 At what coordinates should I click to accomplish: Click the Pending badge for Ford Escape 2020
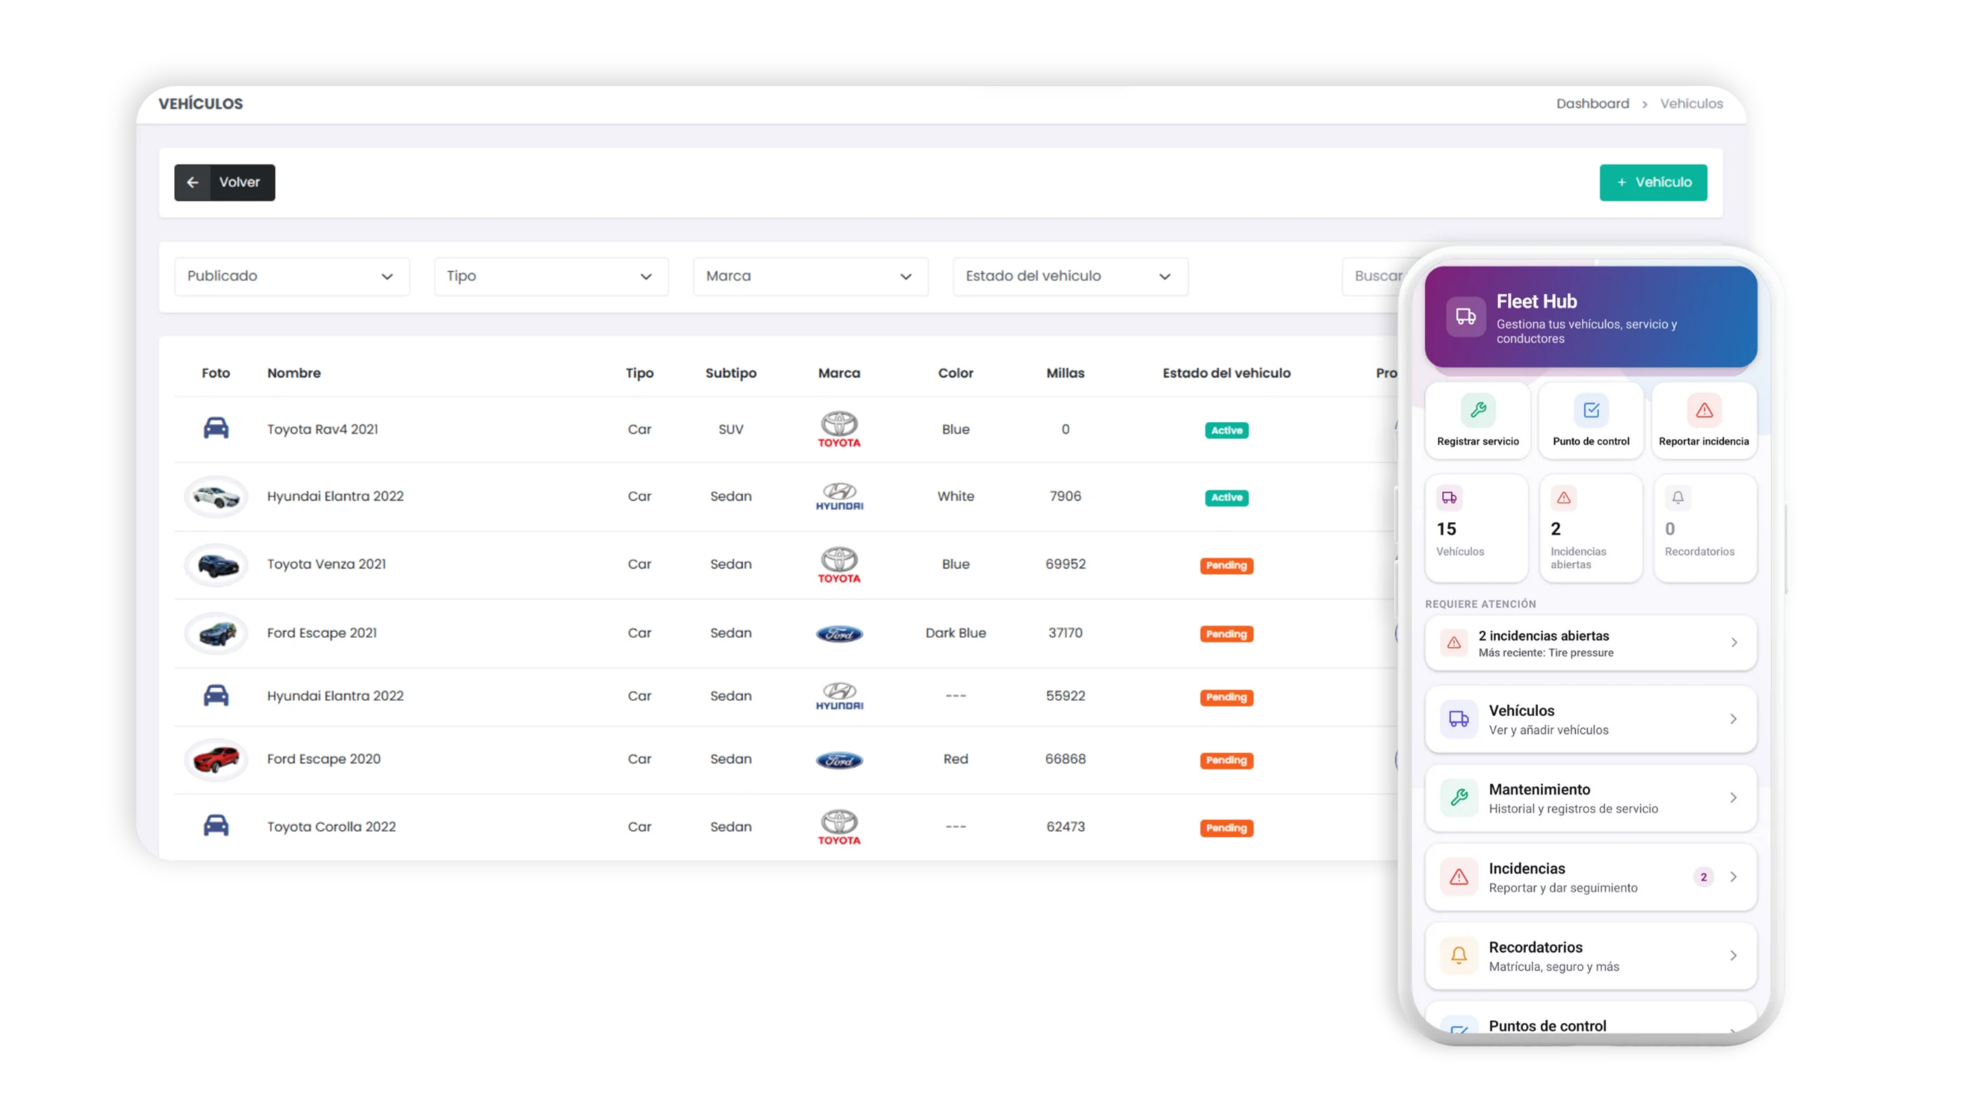pyautogui.click(x=1226, y=761)
